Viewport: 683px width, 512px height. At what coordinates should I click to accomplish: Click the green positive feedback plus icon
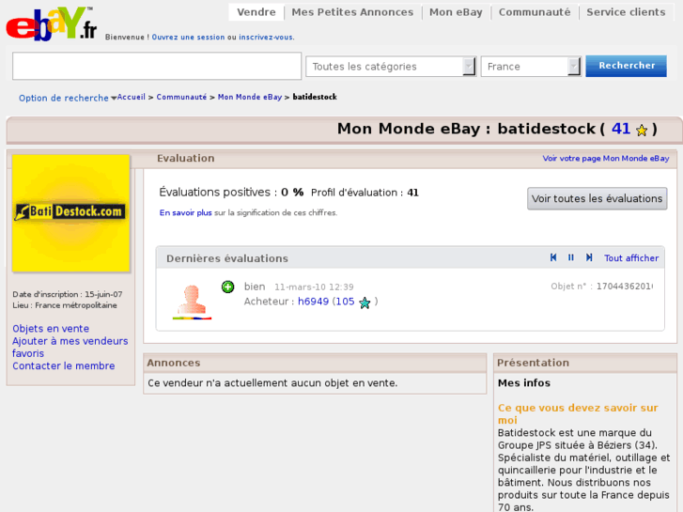pos(227,287)
